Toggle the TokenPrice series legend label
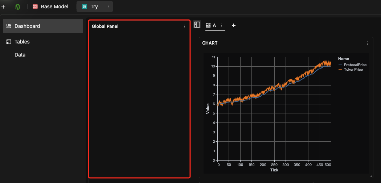The width and height of the screenshot is (381, 183). pos(353,70)
